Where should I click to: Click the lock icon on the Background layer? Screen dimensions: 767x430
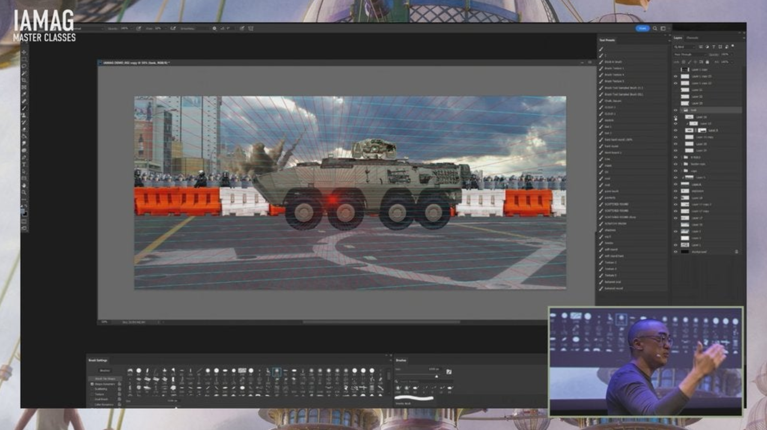pos(736,252)
